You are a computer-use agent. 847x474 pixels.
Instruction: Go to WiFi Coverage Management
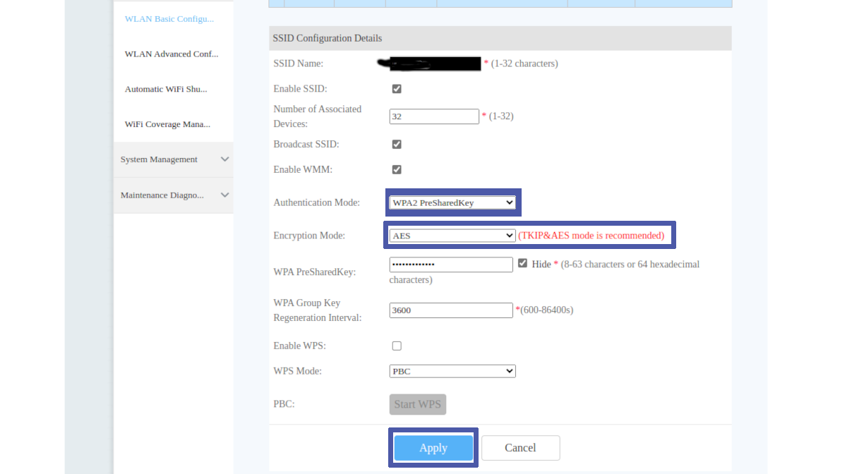[167, 125]
